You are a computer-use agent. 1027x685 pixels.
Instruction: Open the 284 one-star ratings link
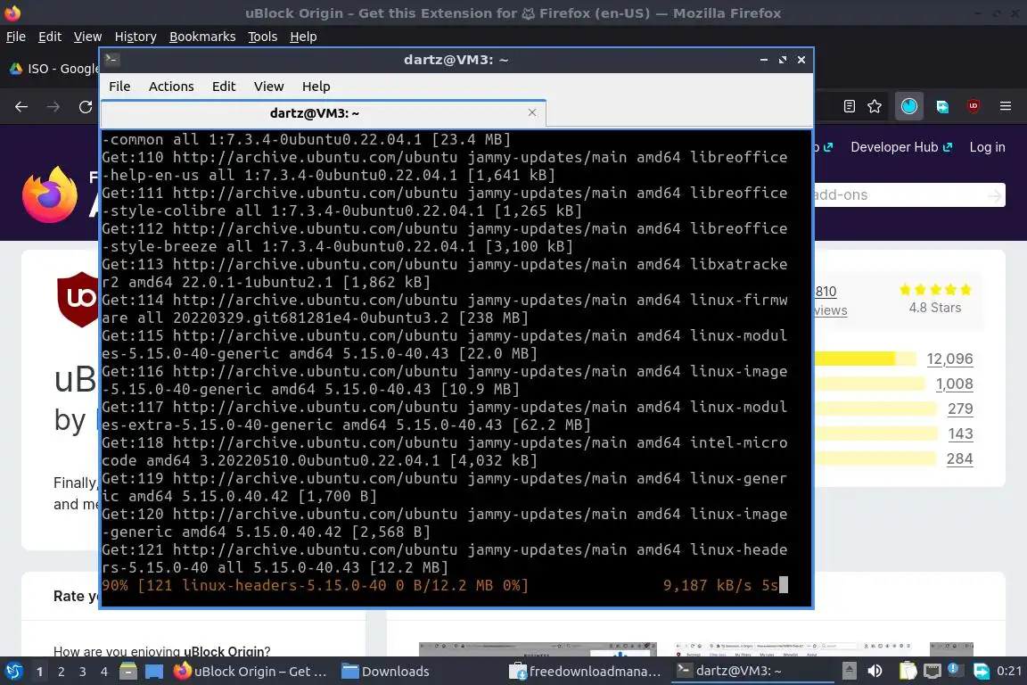(959, 458)
